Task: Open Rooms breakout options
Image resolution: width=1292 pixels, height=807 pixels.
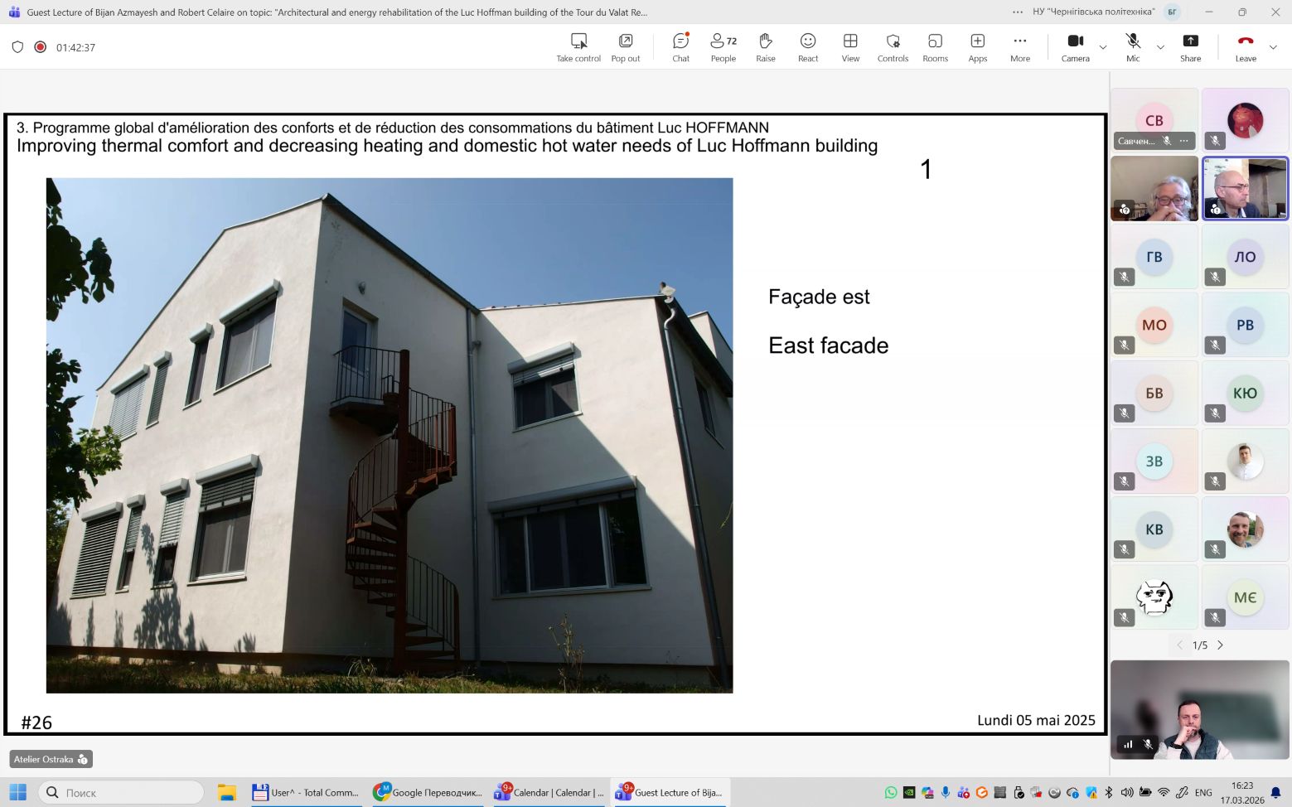Action: tap(935, 47)
